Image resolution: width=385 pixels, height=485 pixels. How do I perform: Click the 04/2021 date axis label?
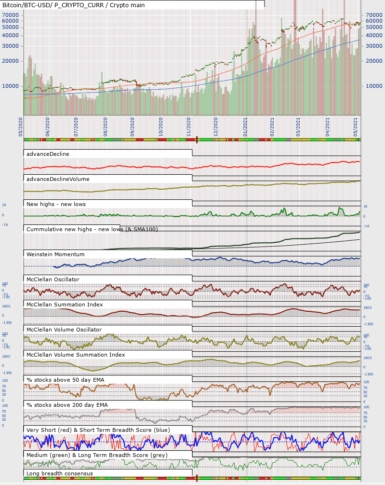(x=327, y=127)
